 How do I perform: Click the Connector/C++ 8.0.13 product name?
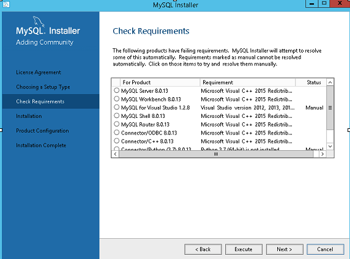coord(147,141)
